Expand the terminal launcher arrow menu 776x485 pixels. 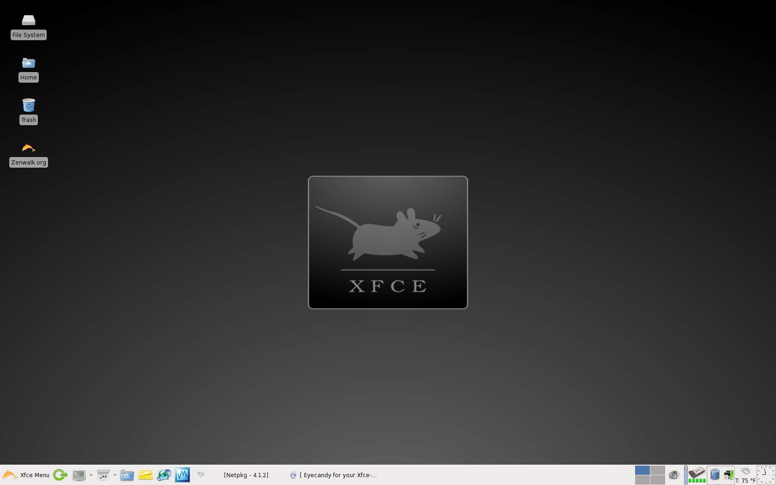click(91, 475)
